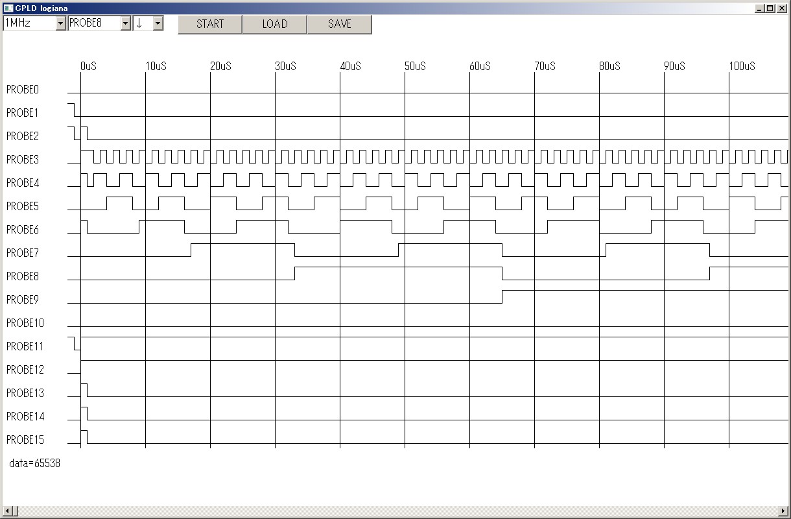Click the 60uS time marker
This screenshot has width=791, height=519.
pyautogui.click(x=480, y=66)
